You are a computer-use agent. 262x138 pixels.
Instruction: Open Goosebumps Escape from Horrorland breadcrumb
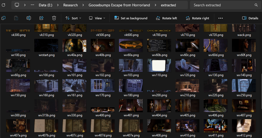pyautogui.click(x=119, y=5)
